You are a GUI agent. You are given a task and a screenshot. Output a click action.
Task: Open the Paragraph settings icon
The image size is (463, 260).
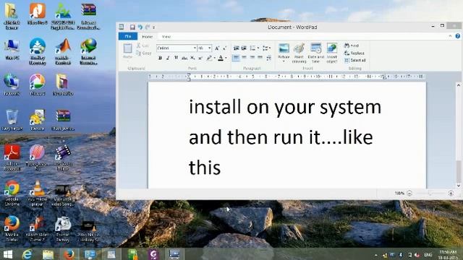click(268, 58)
